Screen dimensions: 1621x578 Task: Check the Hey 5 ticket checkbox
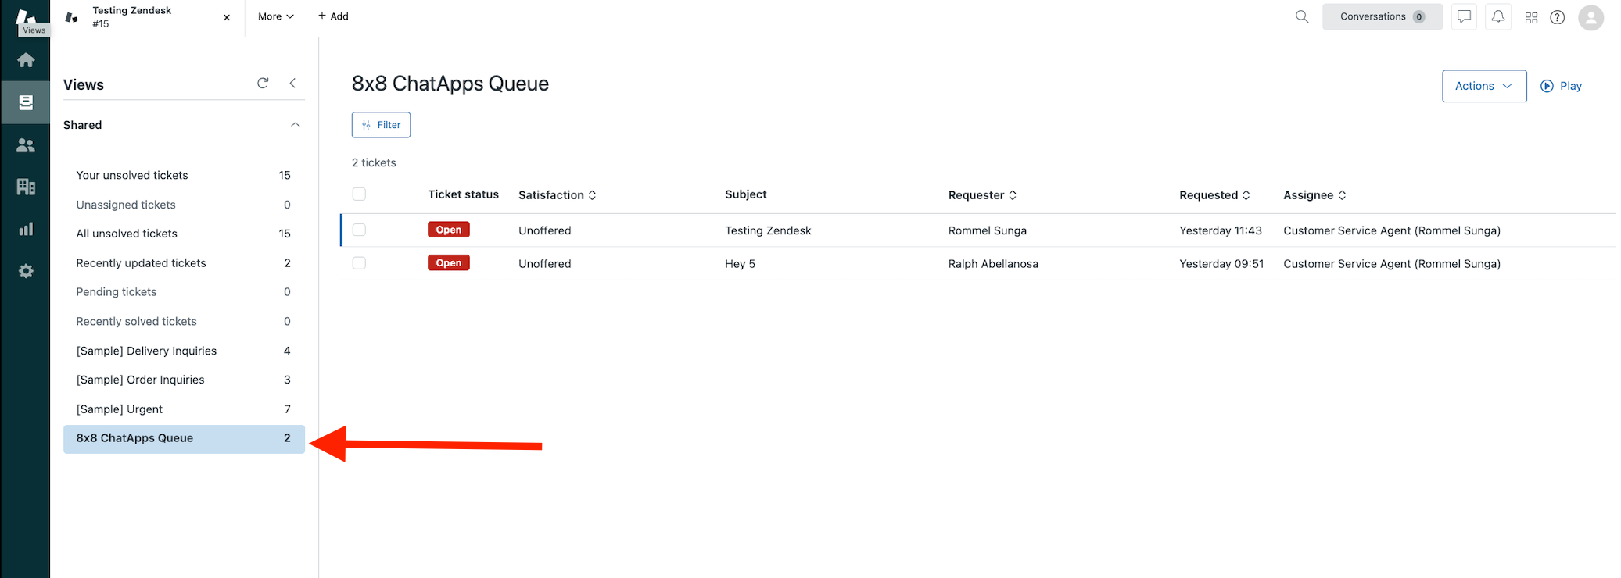(x=359, y=263)
